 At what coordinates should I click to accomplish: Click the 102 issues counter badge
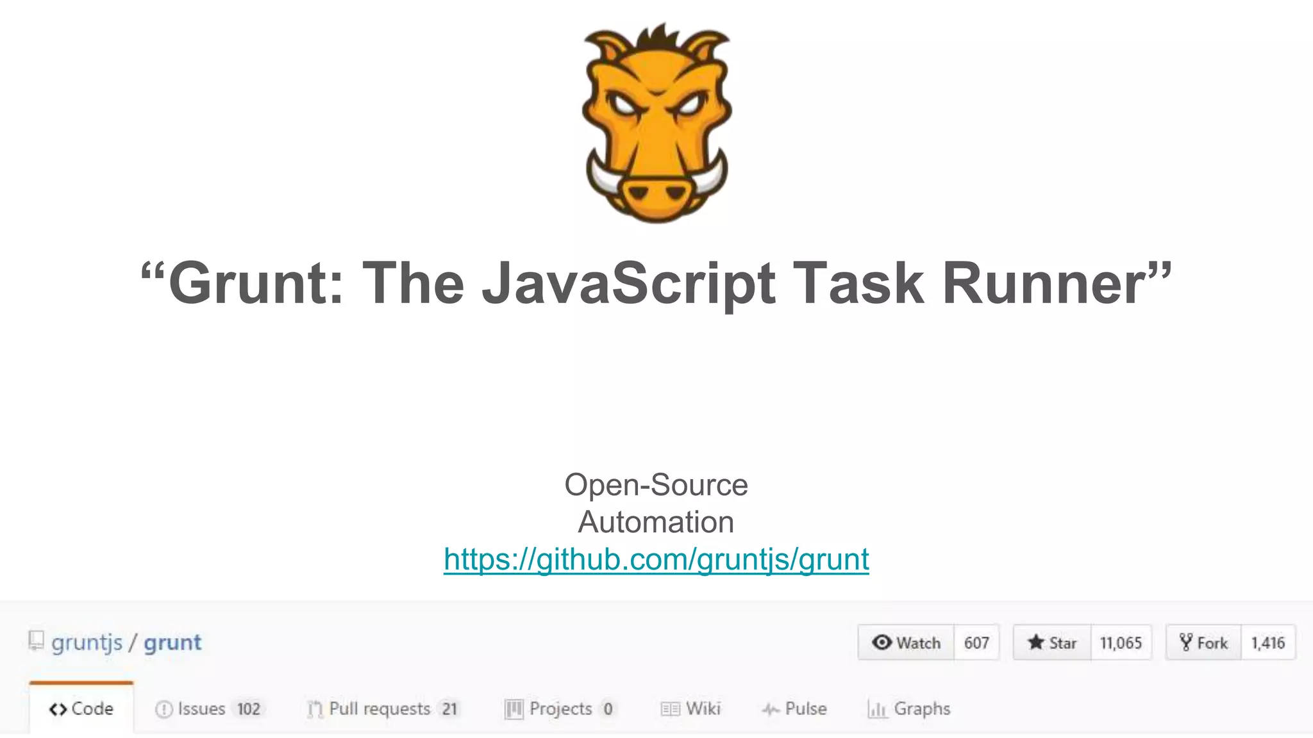click(249, 709)
